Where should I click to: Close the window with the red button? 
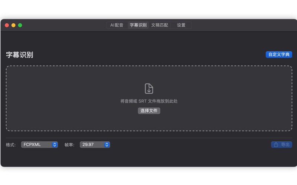[x=7, y=25]
